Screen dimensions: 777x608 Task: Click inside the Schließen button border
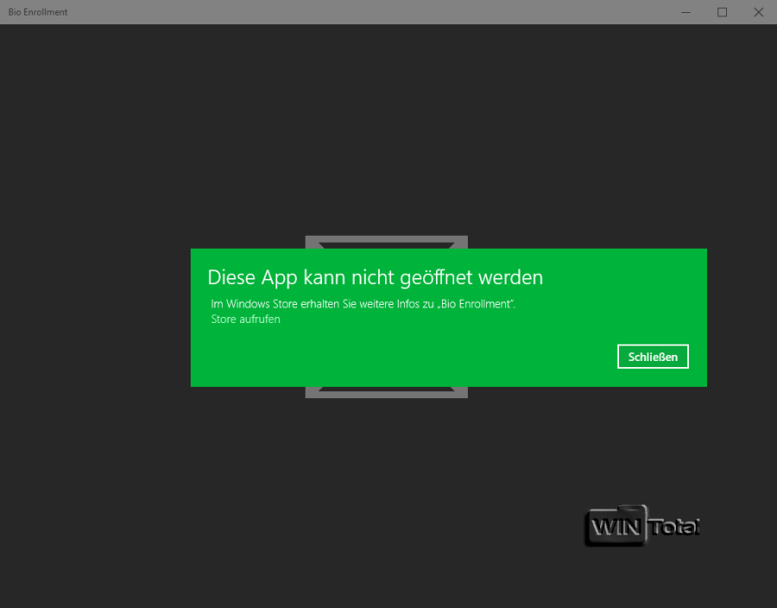(653, 356)
